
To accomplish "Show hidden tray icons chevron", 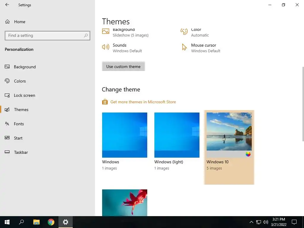I will pos(251,222).
